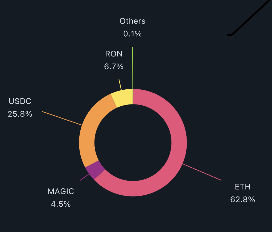Viewport: 272px width, 232px height.
Task: Select the "RON" chart label
Action: tap(114, 54)
